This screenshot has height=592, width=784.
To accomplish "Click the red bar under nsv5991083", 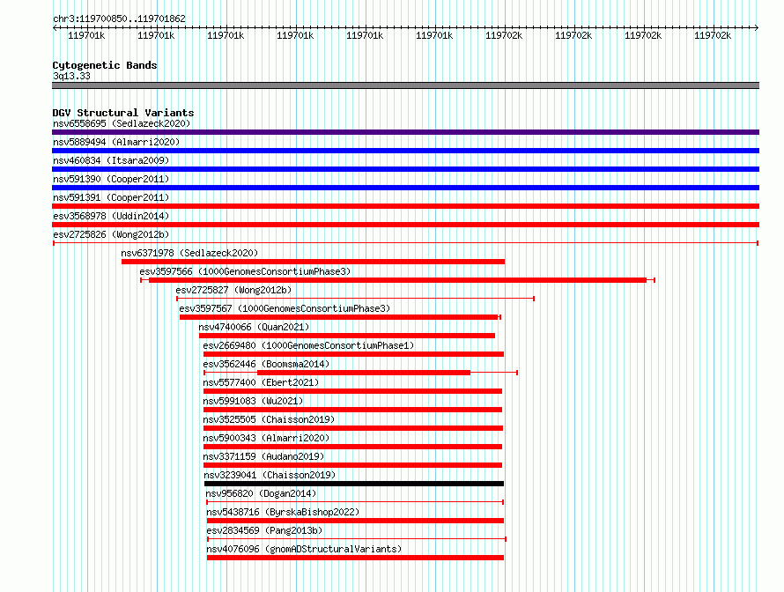I will pyautogui.click(x=352, y=410).
